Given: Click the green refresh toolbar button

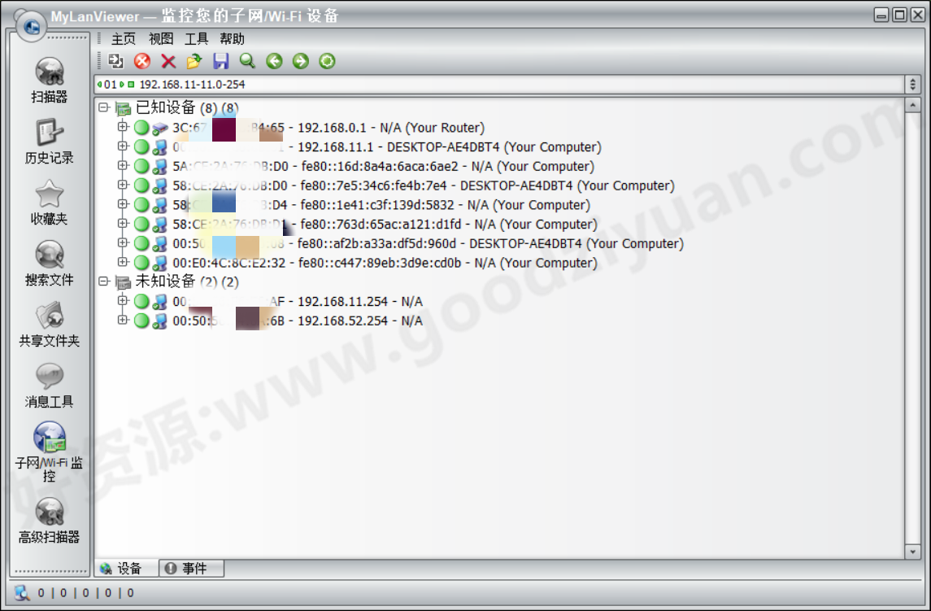Looking at the screenshot, I should (x=326, y=61).
